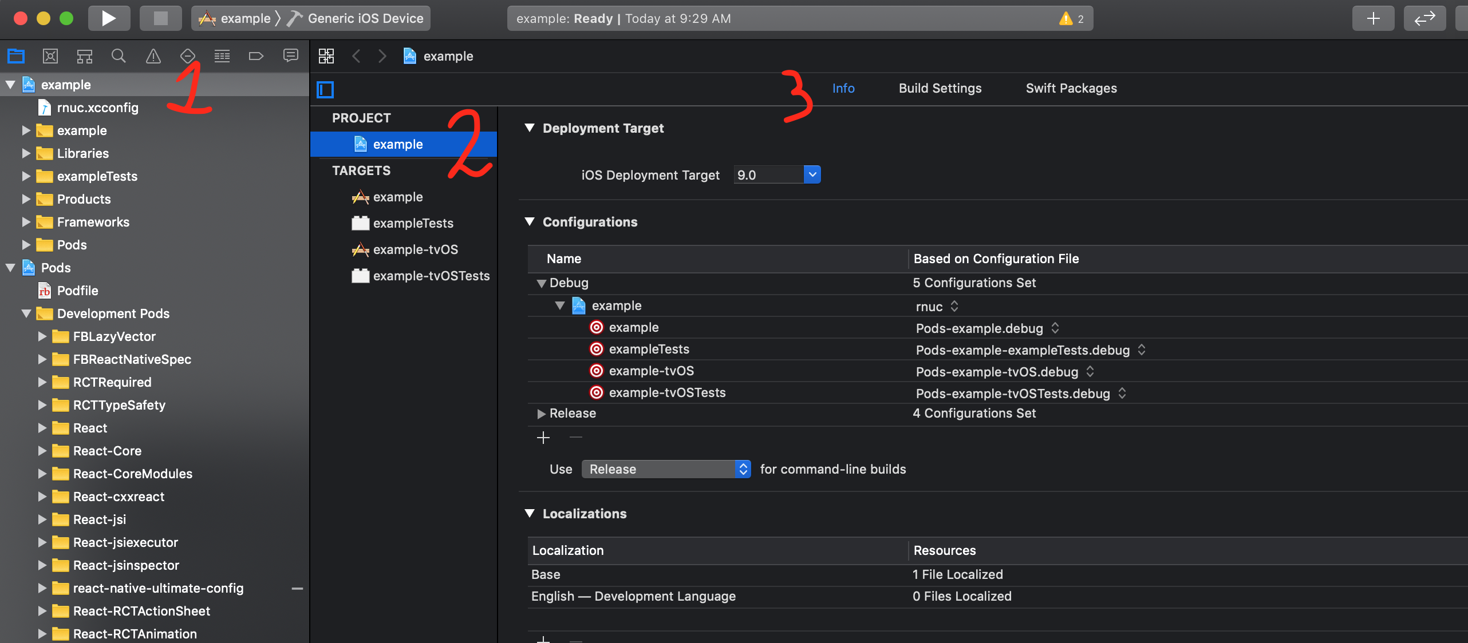Screen dimensions: 1468x643
Task: Open the Debug navigator
Action: click(x=222, y=56)
